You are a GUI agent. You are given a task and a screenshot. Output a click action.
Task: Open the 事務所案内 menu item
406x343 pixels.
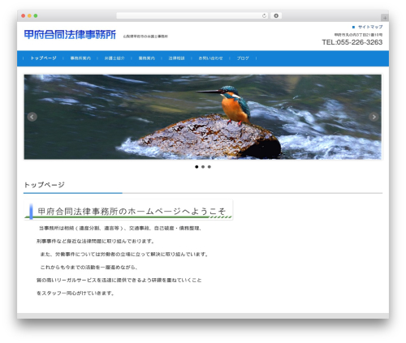pos(80,58)
